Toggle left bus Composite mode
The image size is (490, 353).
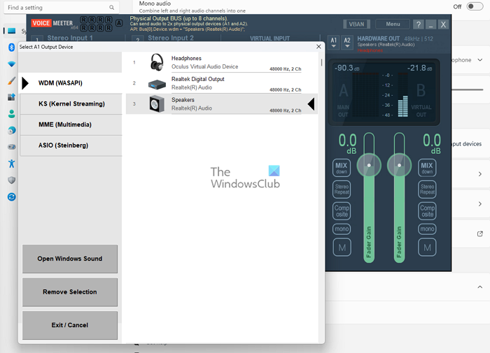click(342, 210)
